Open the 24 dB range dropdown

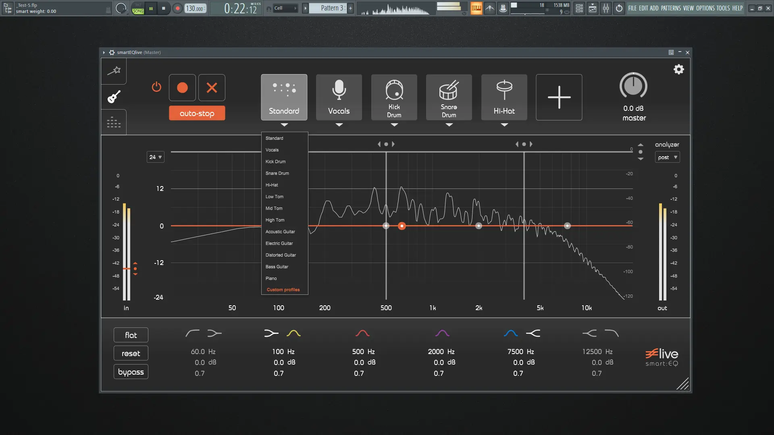[155, 157]
